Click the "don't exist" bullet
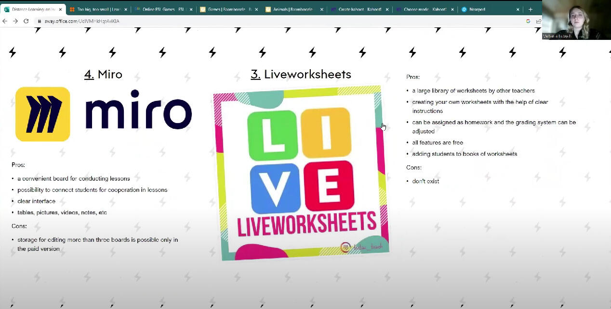The height and width of the screenshot is (309, 611). tap(425, 181)
